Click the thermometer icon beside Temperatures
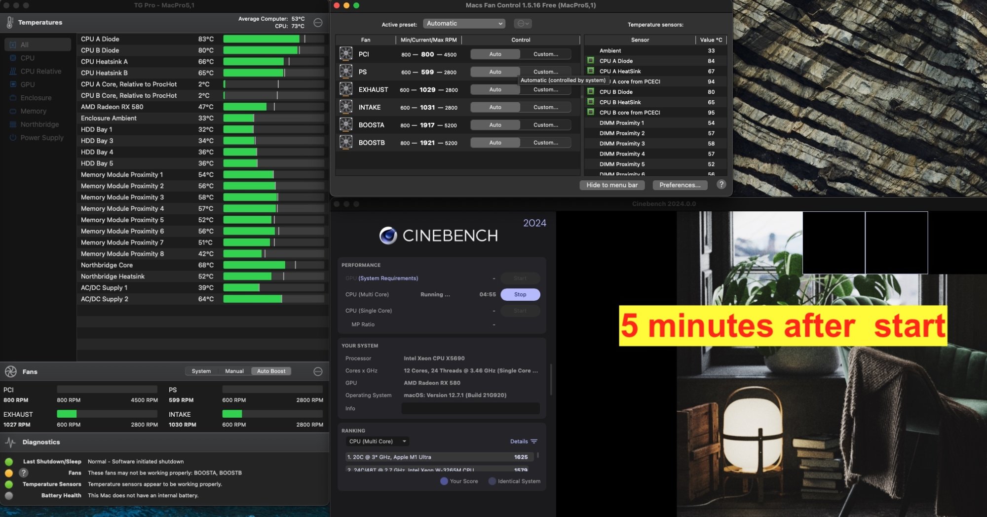The width and height of the screenshot is (987, 517). pos(9,23)
